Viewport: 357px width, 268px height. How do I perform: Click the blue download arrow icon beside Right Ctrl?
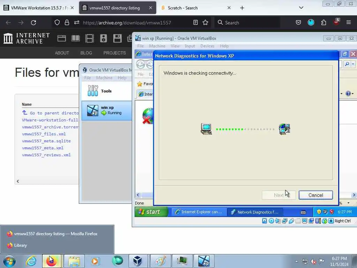[331, 221]
